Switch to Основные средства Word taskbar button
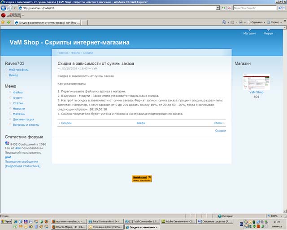The image size is (287, 230). point(215,221)
